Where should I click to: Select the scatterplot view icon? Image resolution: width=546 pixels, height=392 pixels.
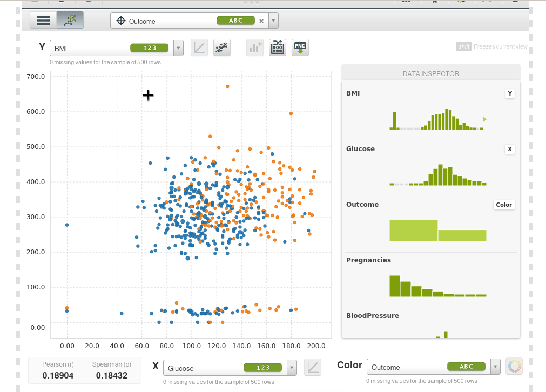70,21
